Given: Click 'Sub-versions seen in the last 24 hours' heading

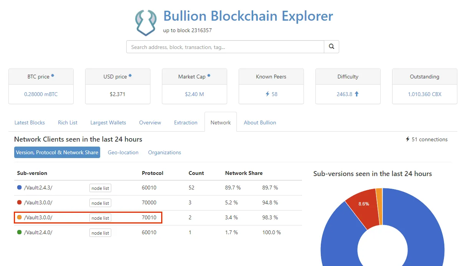Looking at the screenshot, I should 373,174.
